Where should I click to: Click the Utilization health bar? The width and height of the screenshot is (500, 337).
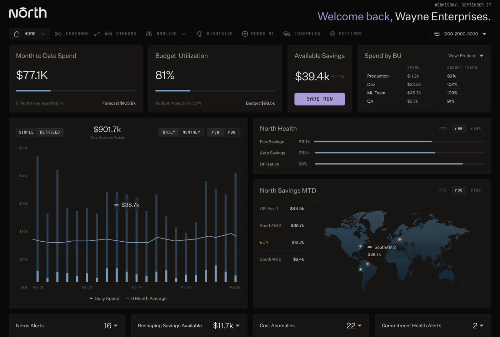click(x=400, y=164)
